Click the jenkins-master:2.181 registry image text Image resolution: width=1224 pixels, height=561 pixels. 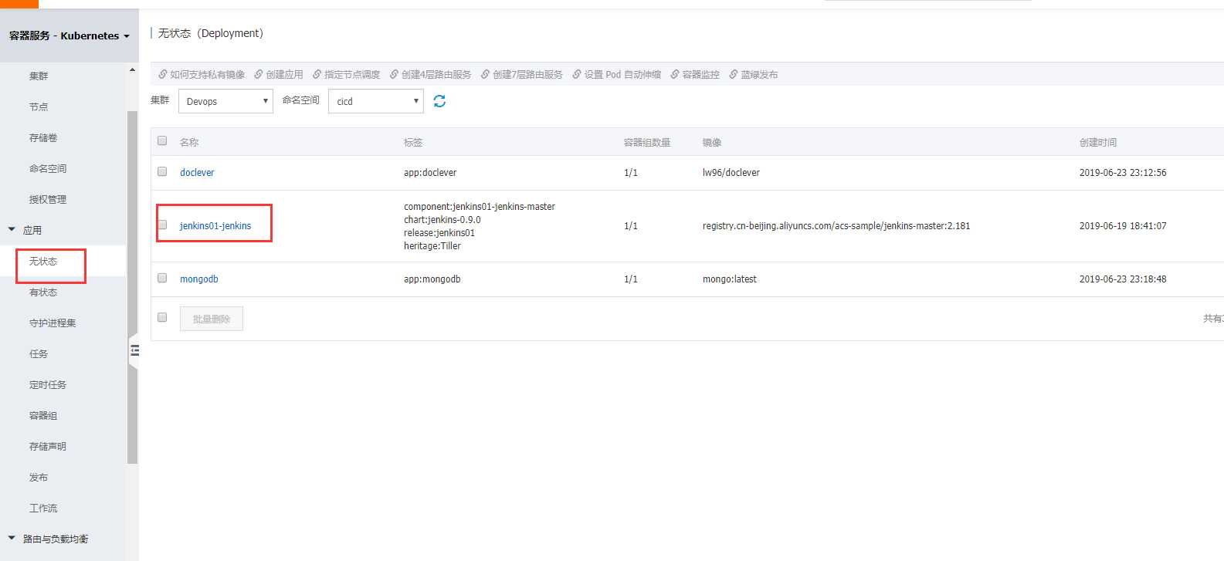click(836, 225)
